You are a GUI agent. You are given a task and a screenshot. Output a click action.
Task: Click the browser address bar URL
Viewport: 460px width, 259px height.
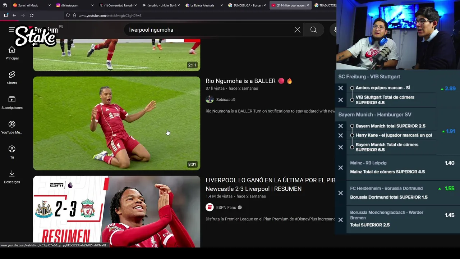pyautogui.click(x=110, y=15)
